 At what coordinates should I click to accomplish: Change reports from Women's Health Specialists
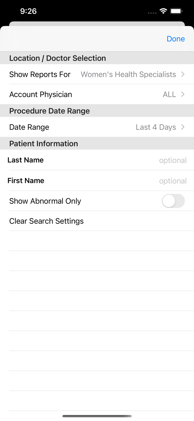(128, 74)
